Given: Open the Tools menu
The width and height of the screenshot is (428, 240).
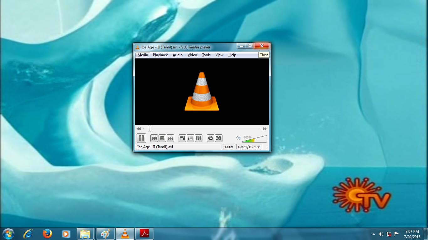Looking at the screenshot, I should (x=206, y=55).
